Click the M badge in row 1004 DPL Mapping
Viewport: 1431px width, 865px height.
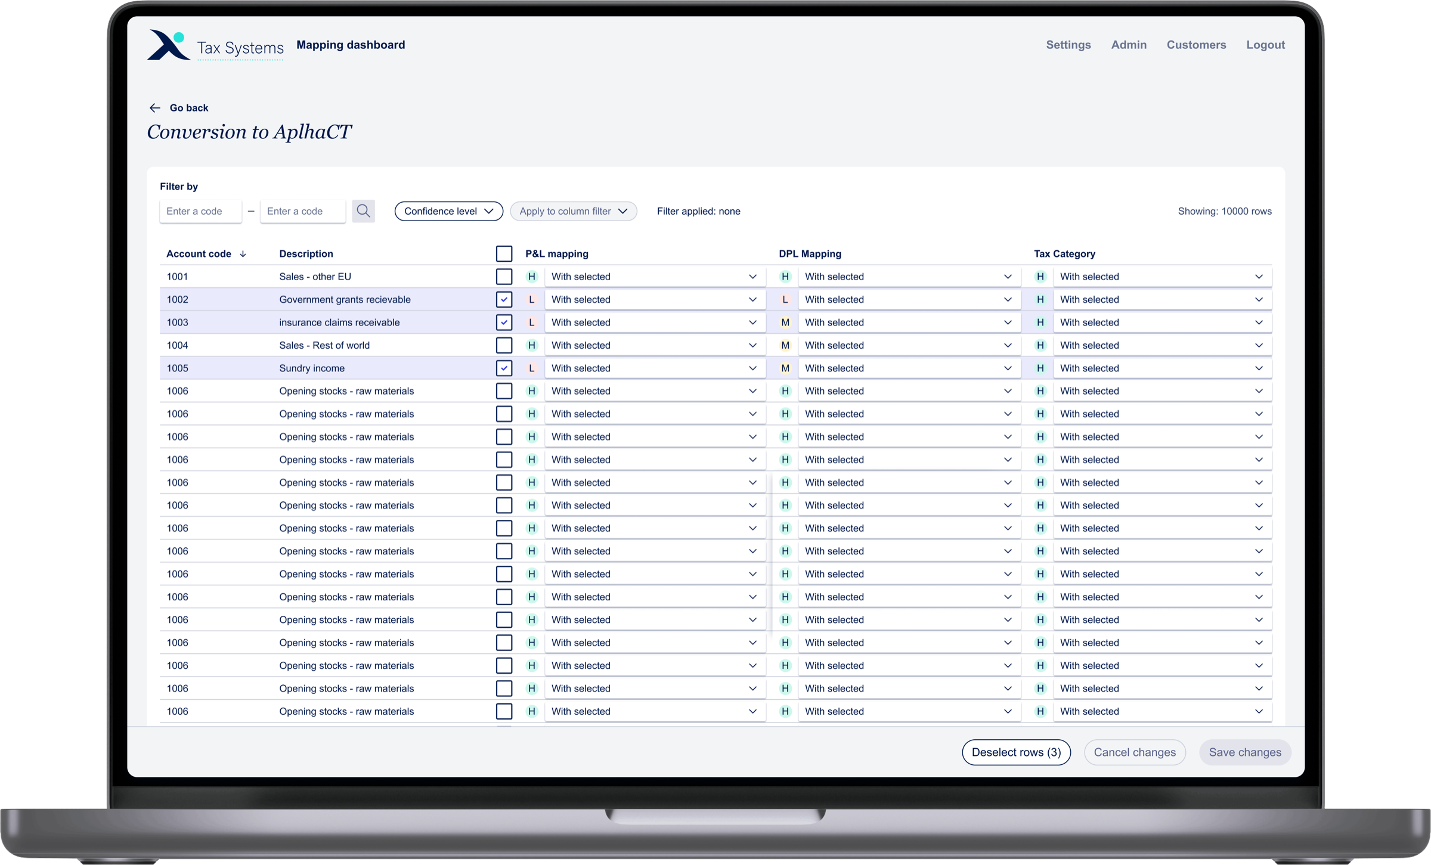(785, 345)
